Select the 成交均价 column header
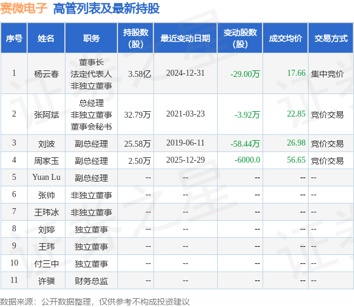 tap(286, 38)
